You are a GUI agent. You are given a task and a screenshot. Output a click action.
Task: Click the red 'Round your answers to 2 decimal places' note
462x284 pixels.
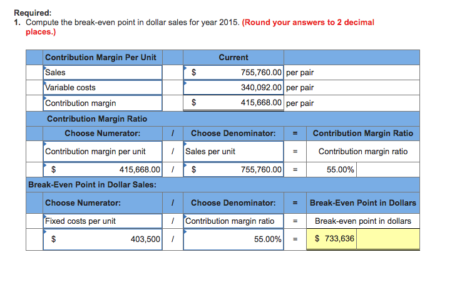point(200,27)
